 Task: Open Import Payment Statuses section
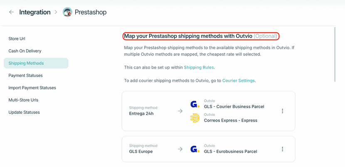[32, 88]
